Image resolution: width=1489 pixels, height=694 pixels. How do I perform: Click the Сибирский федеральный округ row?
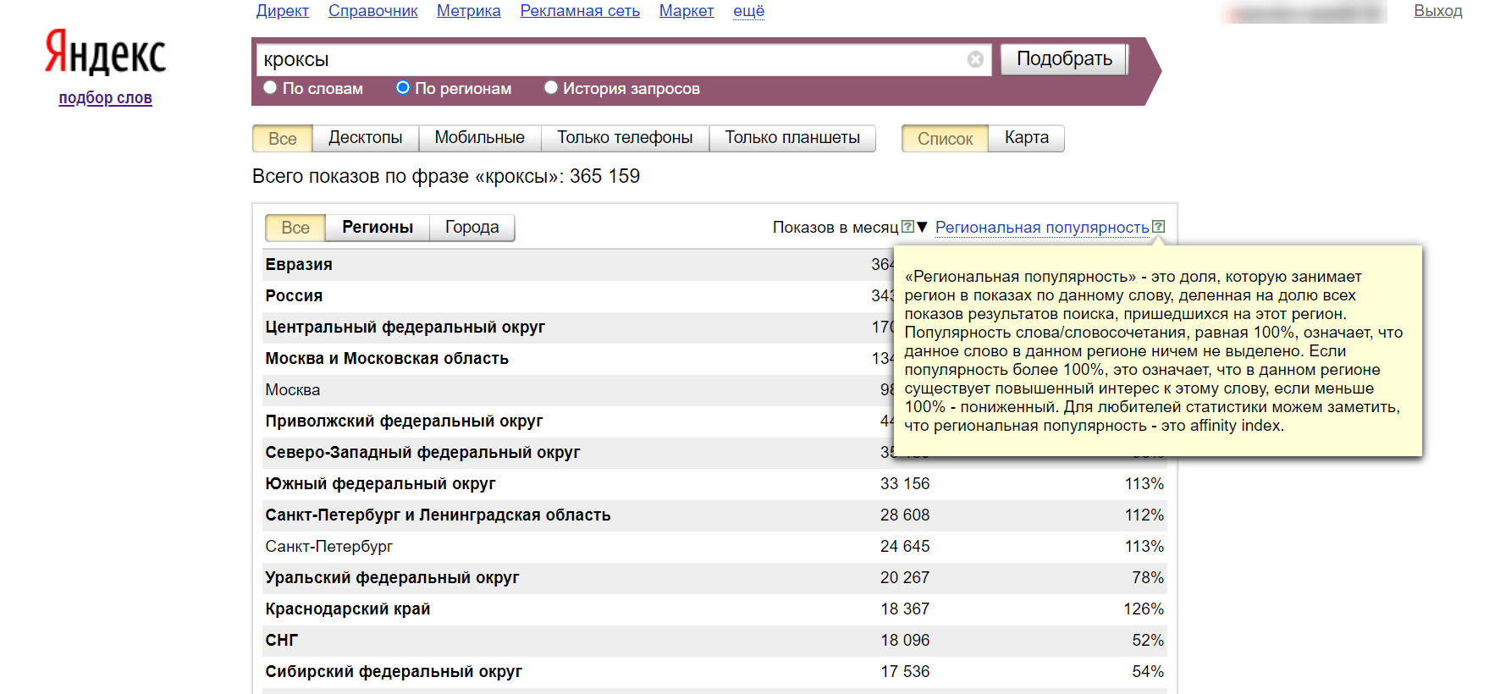coord(714,672)
